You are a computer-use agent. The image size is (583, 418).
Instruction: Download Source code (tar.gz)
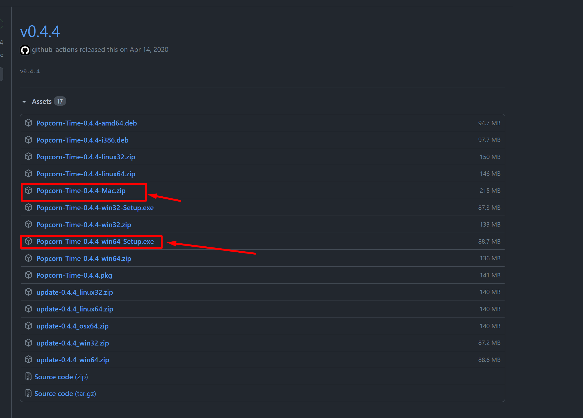[65, 394]
